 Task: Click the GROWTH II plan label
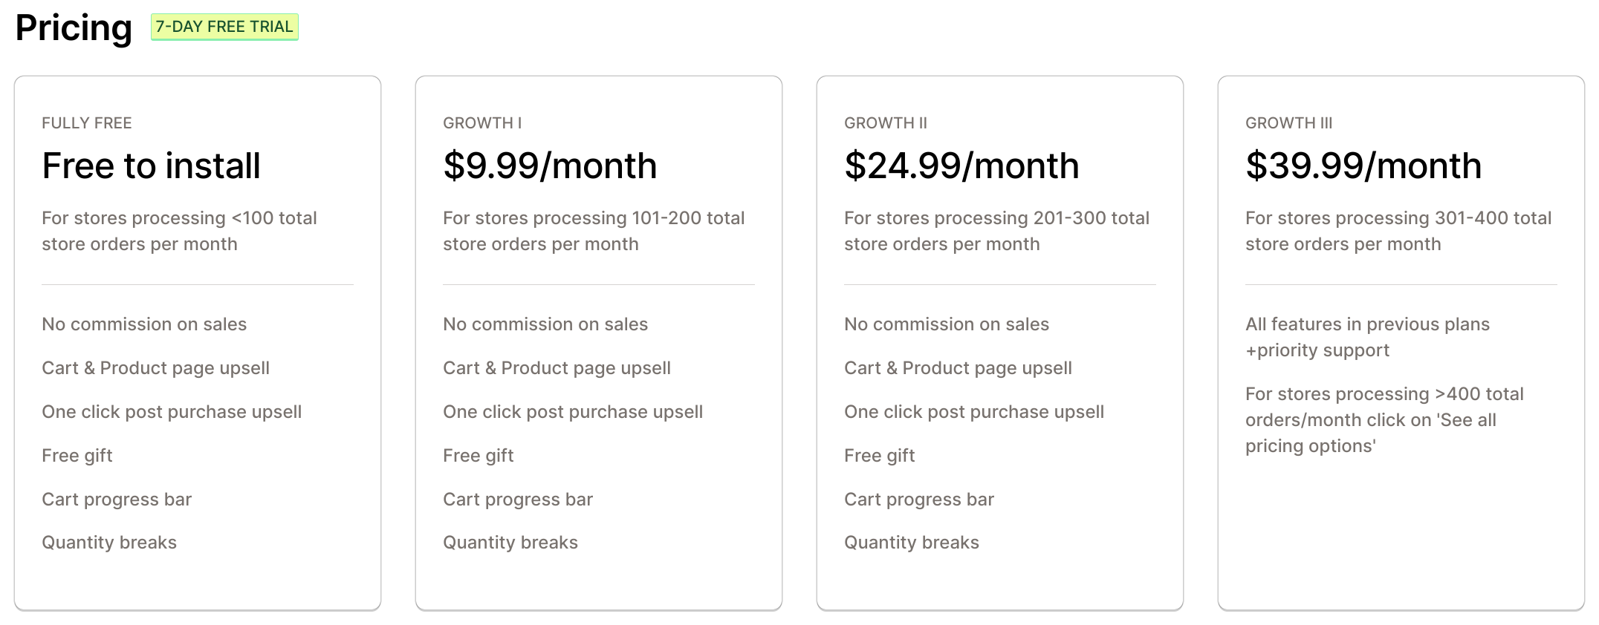(x=886, y=123)
